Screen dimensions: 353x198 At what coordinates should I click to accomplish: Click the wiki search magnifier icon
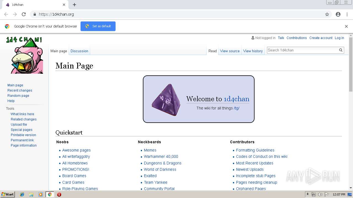(x=341, y=50)
